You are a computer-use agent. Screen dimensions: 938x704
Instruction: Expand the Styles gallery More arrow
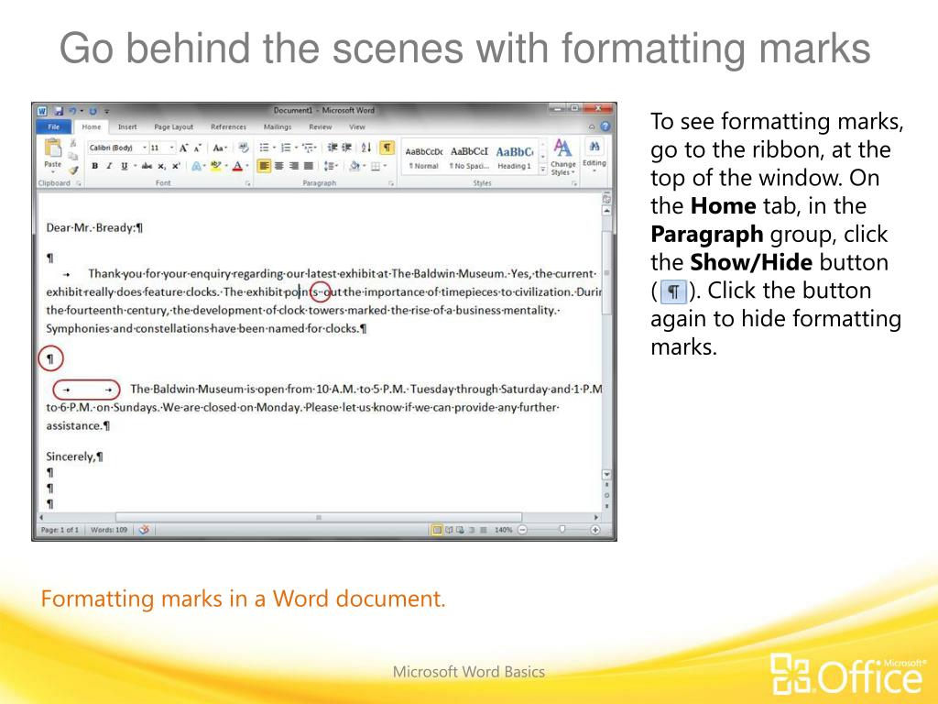(542, 170)
